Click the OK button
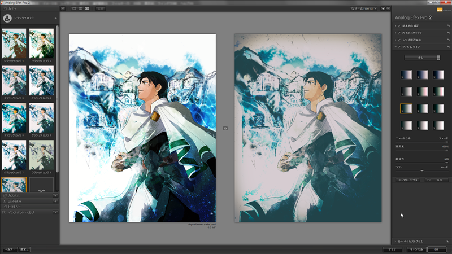 pos(436,249)
